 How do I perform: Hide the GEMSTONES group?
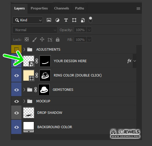click(16, 90)
